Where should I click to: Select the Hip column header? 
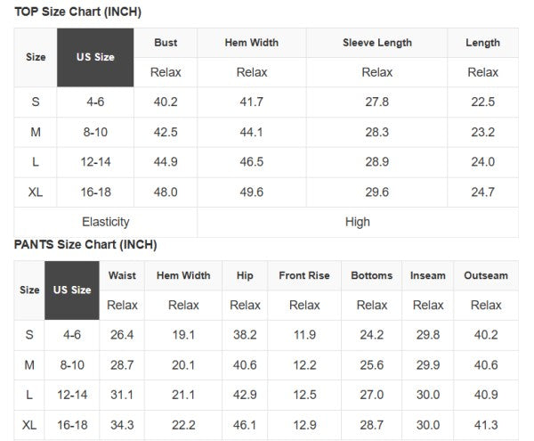coord(245,275)
